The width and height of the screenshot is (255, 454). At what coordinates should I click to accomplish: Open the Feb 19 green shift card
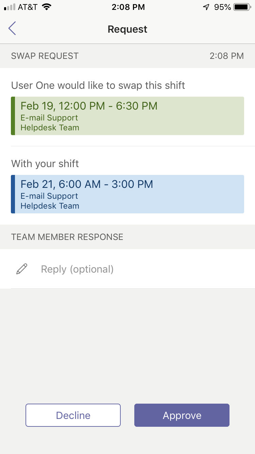128,116
